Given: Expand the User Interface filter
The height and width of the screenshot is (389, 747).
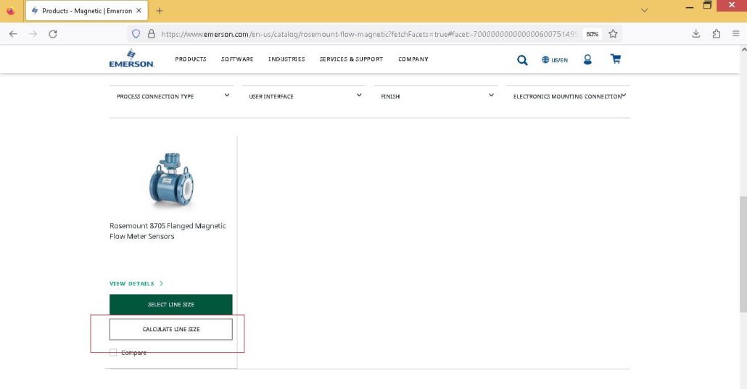Looking at the screenshot, I should click(303, 96).
